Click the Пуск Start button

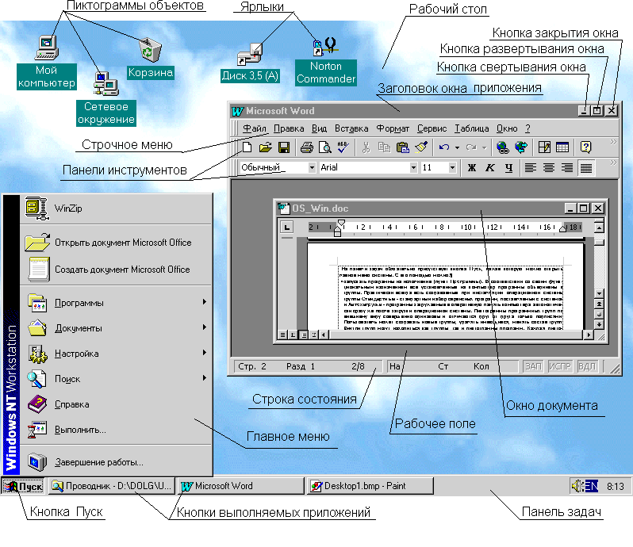24,486
